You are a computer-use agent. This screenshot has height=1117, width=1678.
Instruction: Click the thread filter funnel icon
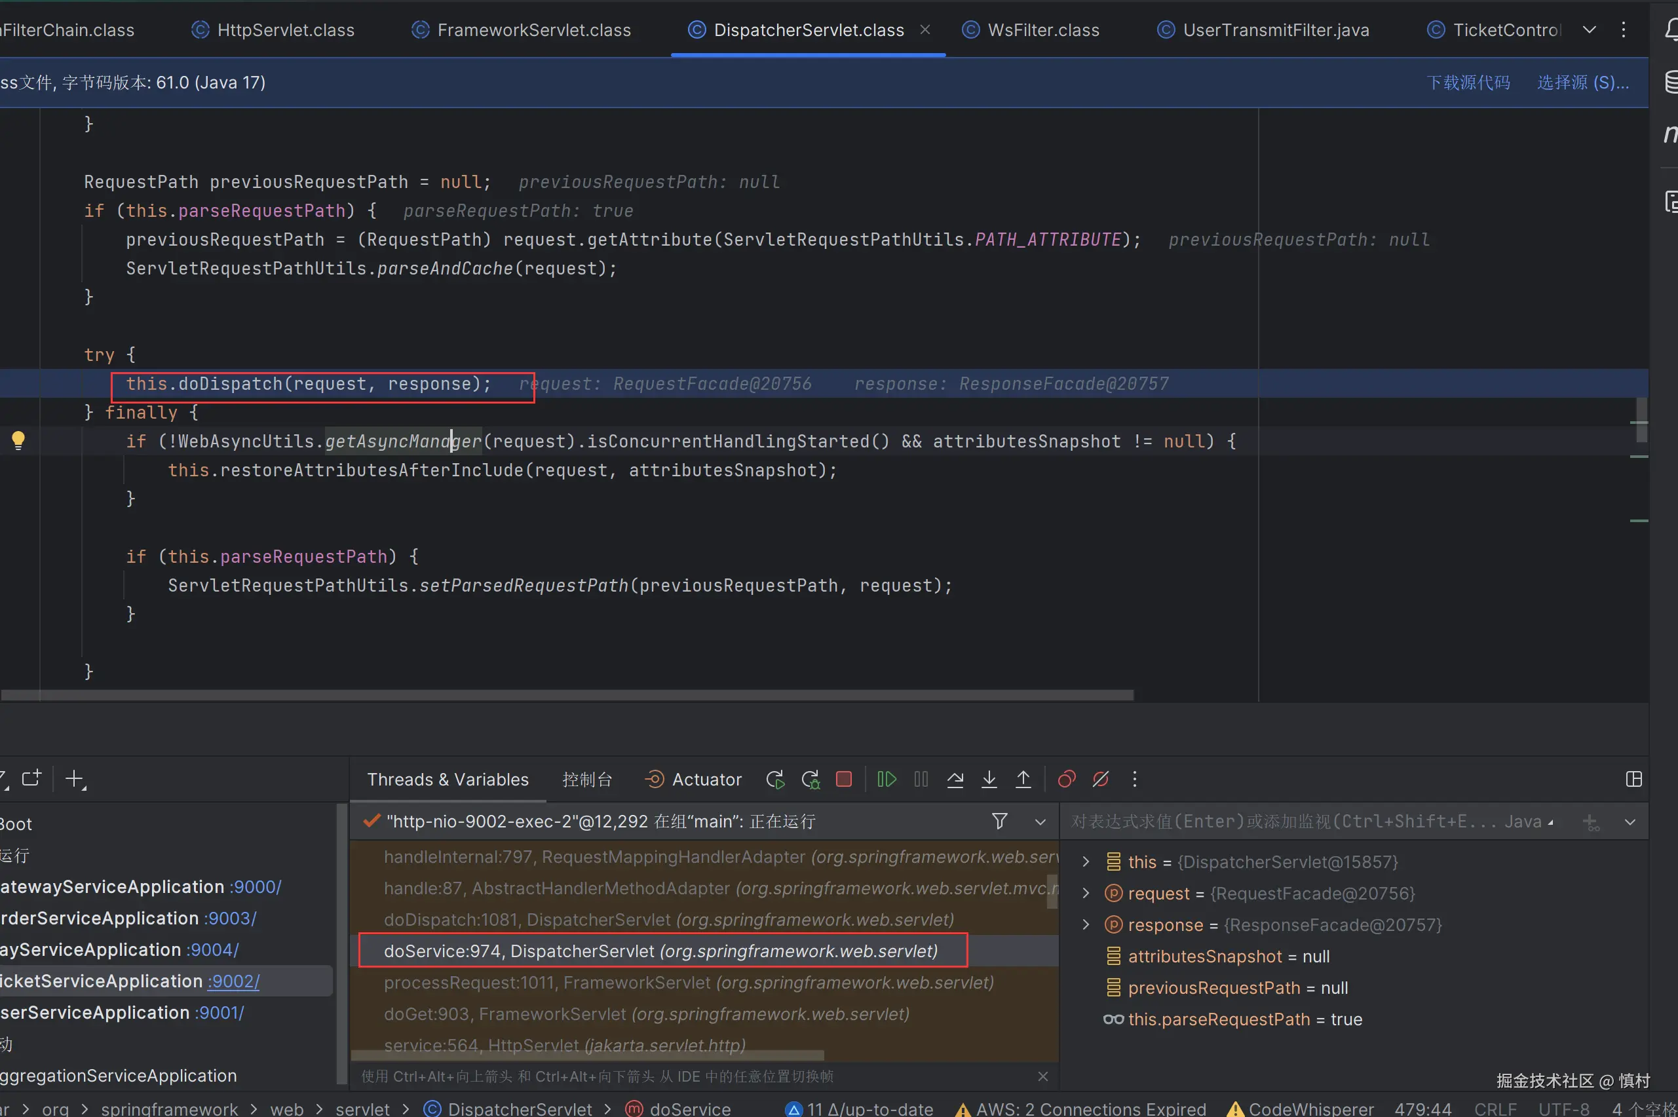(x=999, y=822)
